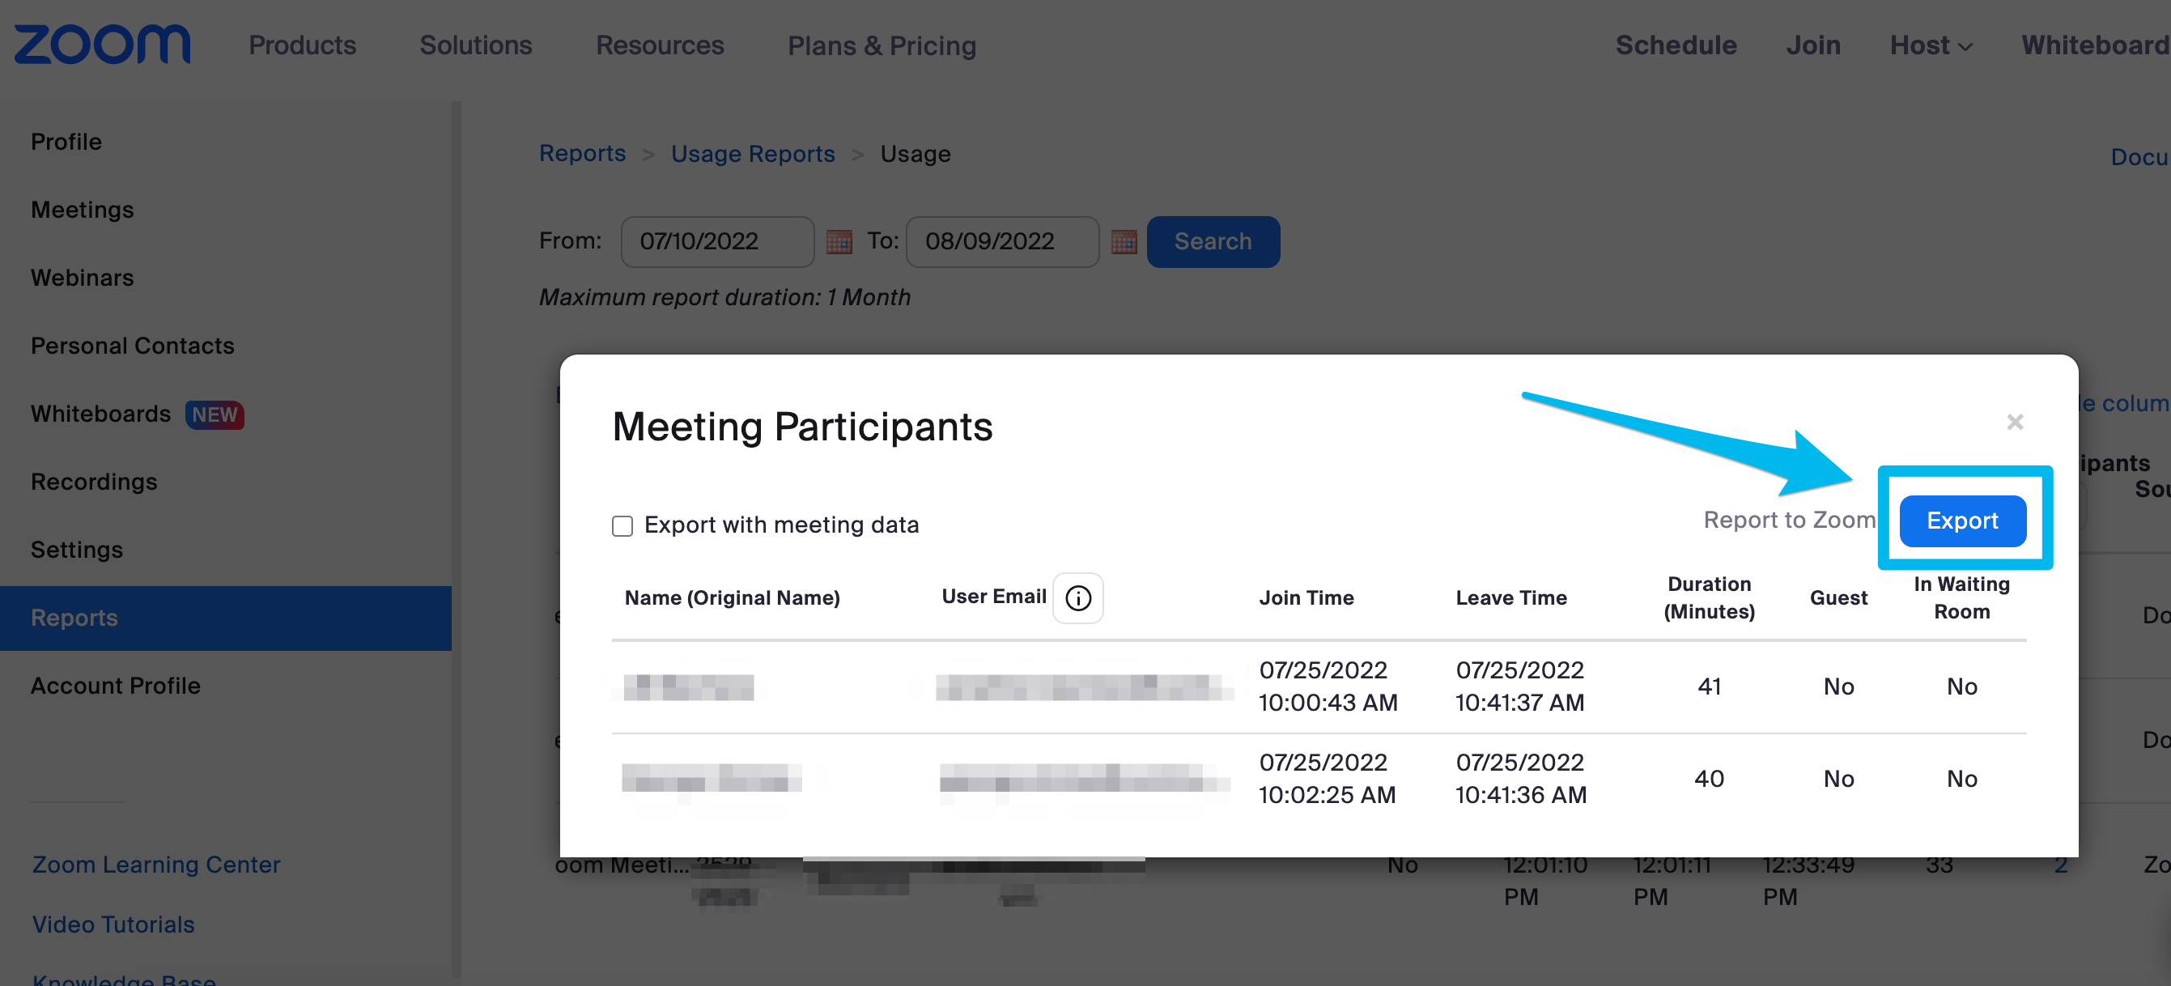
Task: Open Whiteboard from the top bar
Action: point(2095,45)
